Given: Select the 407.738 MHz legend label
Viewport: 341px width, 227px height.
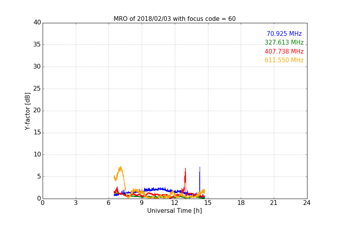Looking at the screenshot, I should coord(284,51).
